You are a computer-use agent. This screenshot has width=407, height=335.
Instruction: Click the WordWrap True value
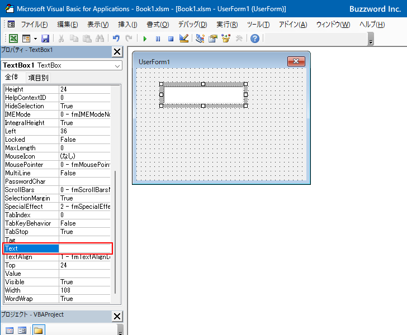pos(84,299)
